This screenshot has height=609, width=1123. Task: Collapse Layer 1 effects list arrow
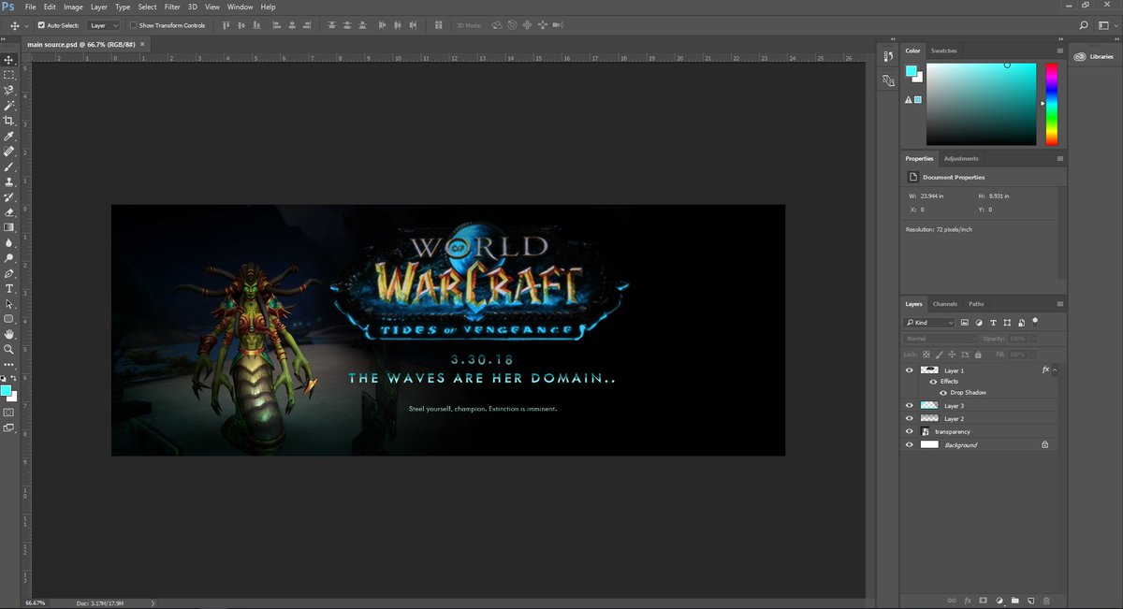tap(1055, 370)
